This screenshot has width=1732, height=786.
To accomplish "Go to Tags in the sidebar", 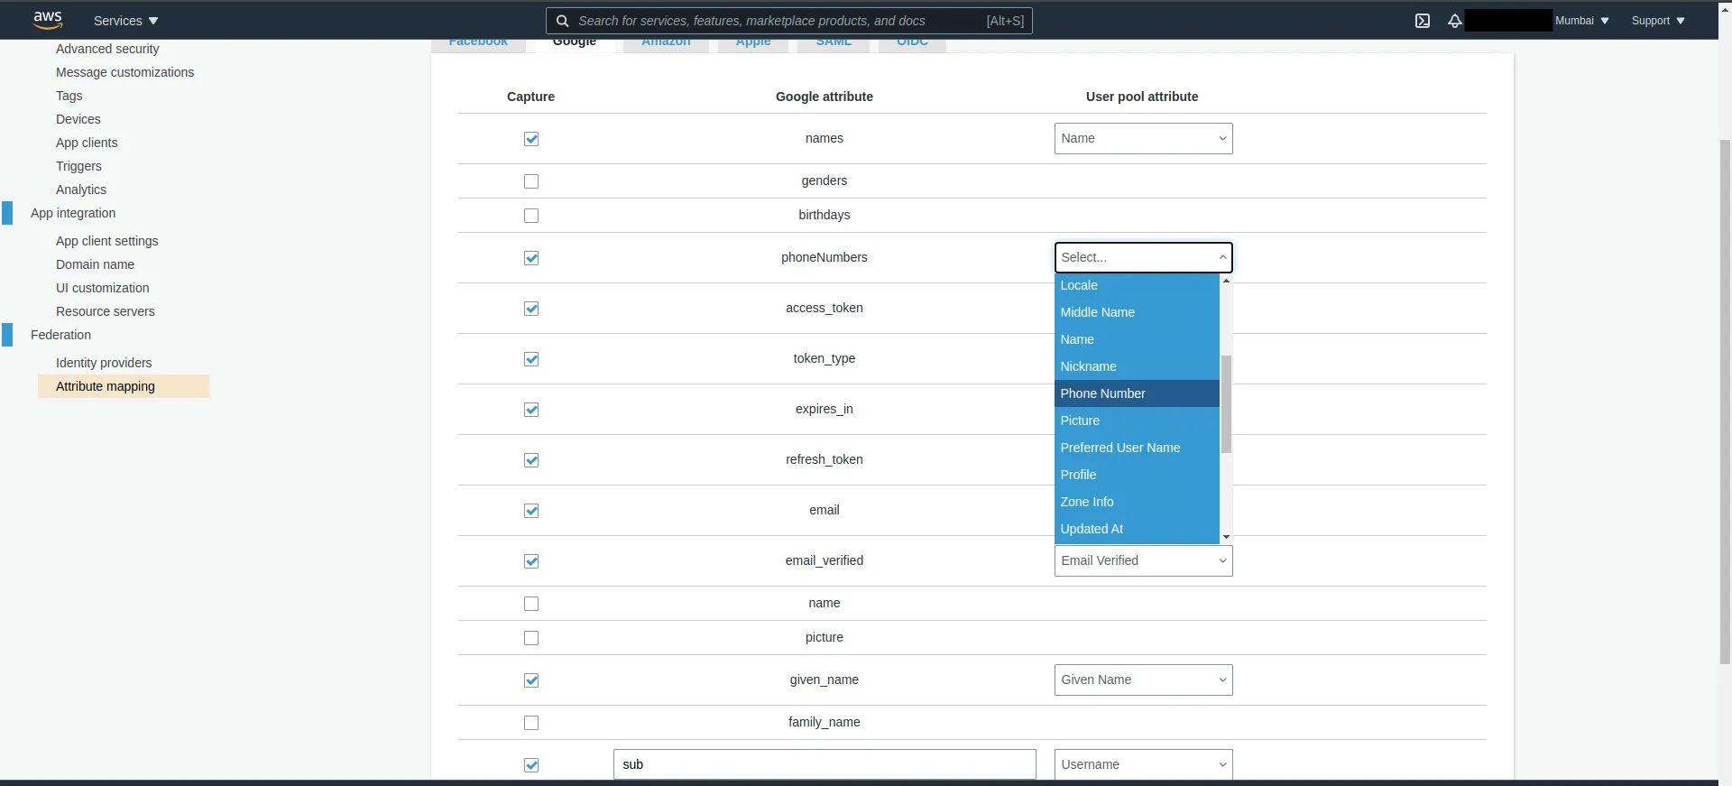I will pyautogui.click(x=69, y=96).
